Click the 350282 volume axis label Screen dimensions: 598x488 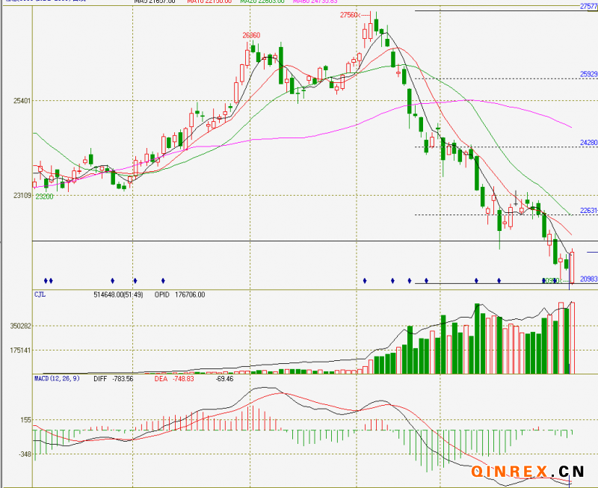point(20,327)
